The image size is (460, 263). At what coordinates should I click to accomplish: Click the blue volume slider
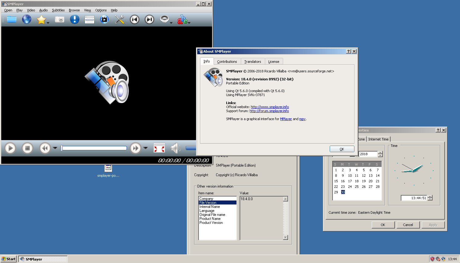pos(191,148)
